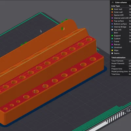This screenshot has height=131, width=131.
Task: Click the Line Type column header
Action: coord(116,6)
